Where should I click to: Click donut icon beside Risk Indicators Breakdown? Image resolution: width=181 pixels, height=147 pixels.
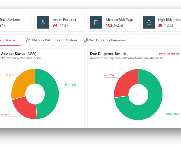coord(86,40)
